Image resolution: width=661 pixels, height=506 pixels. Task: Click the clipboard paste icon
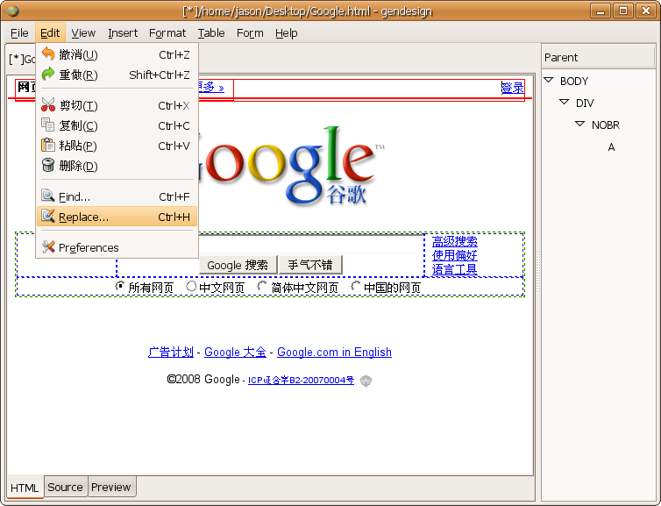click(48, 145)
